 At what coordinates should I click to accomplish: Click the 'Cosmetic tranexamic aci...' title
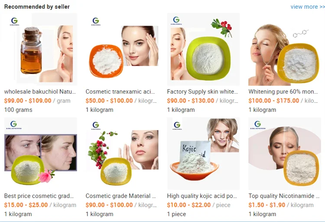point(120,91)
